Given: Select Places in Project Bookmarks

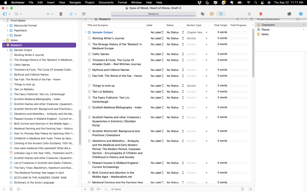Looking at the screenshot, I should [x=265, y=30].
